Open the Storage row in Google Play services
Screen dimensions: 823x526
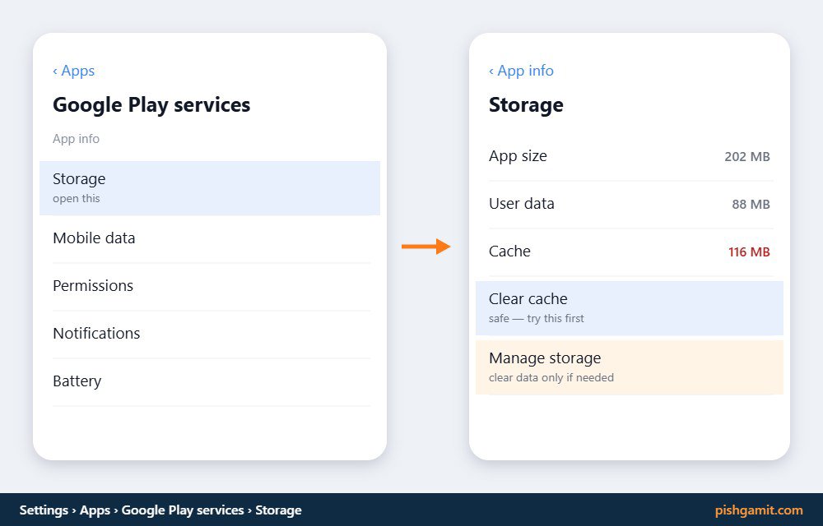(x=210, y=188)
